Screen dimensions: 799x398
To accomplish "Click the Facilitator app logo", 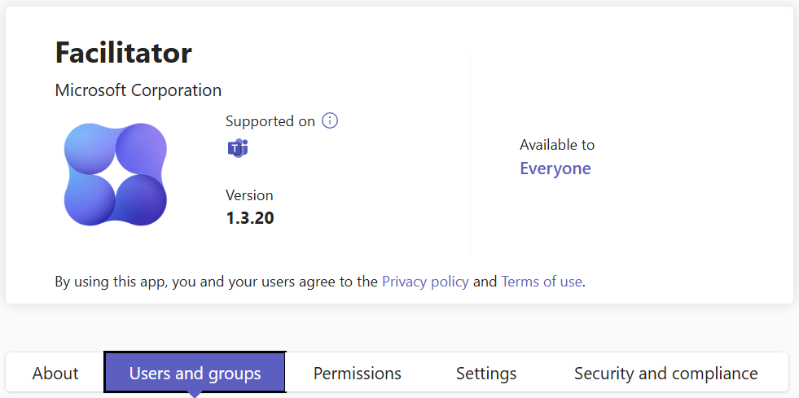I will click(116, 174).
